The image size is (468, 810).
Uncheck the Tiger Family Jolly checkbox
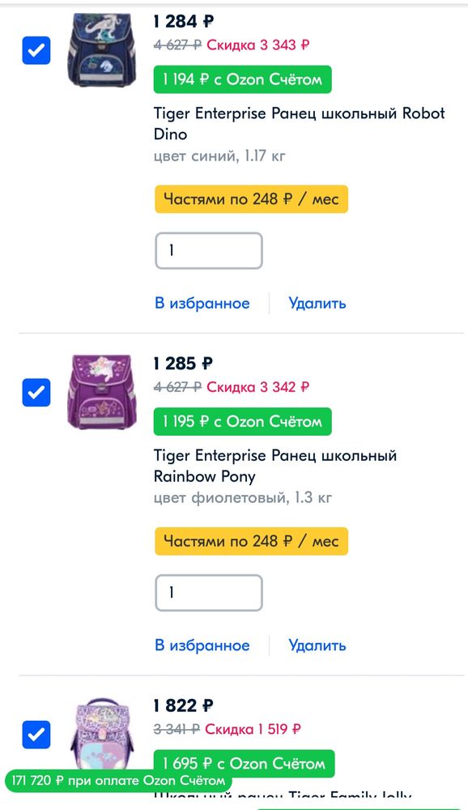pos(35,735)
